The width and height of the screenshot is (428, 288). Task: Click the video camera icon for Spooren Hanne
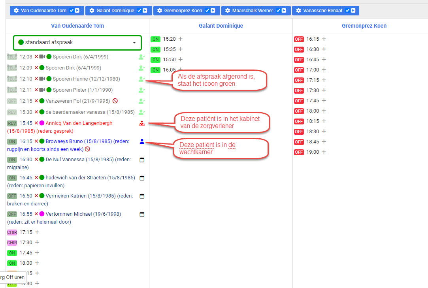click(x=41, y=79)
